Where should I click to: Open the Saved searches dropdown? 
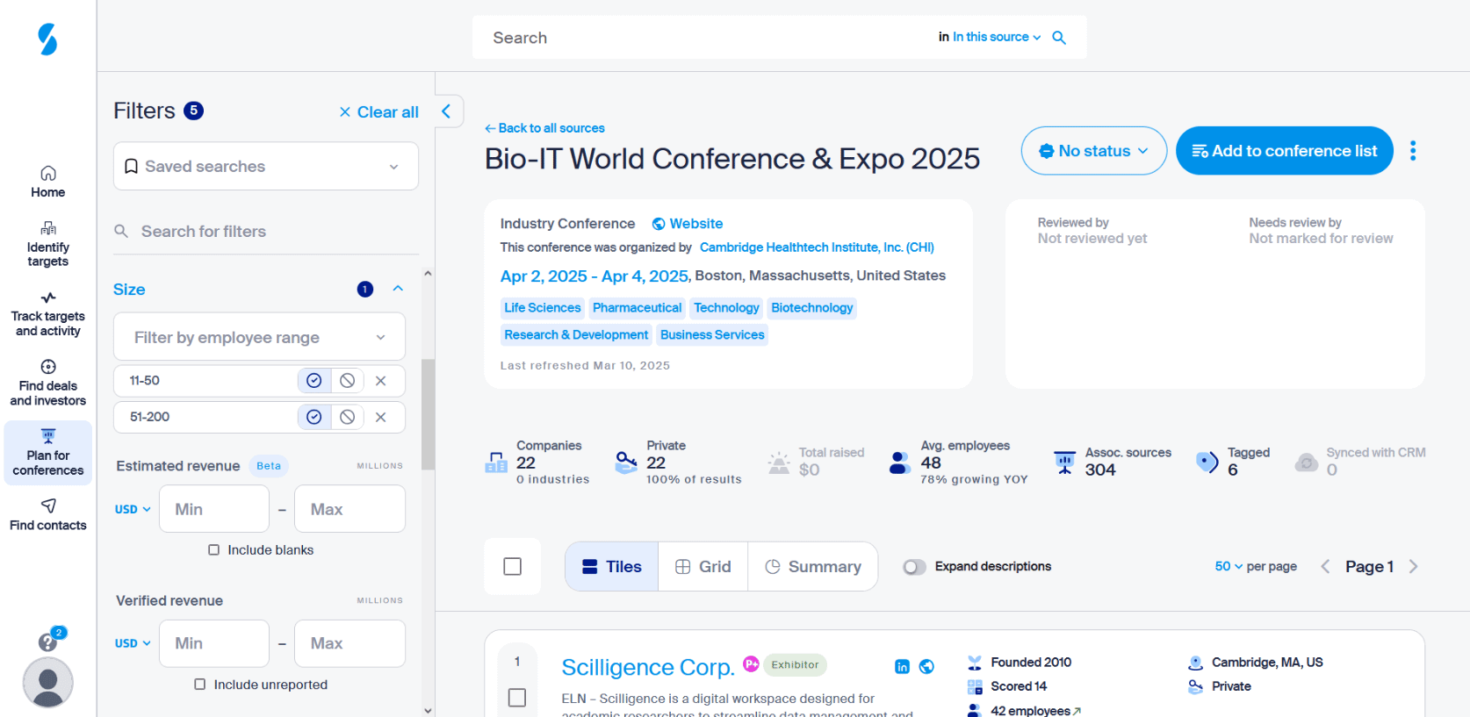[266, 166]
